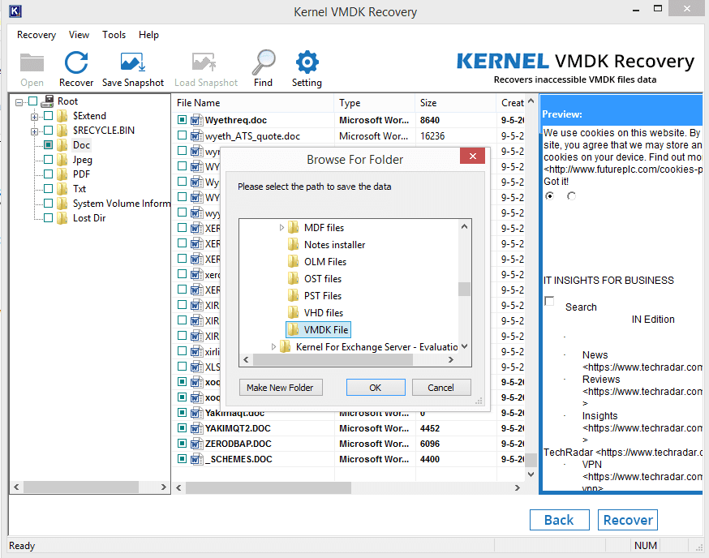
Task: Click tree pane scroll-right arrow
Action: [x=164, y=487]
